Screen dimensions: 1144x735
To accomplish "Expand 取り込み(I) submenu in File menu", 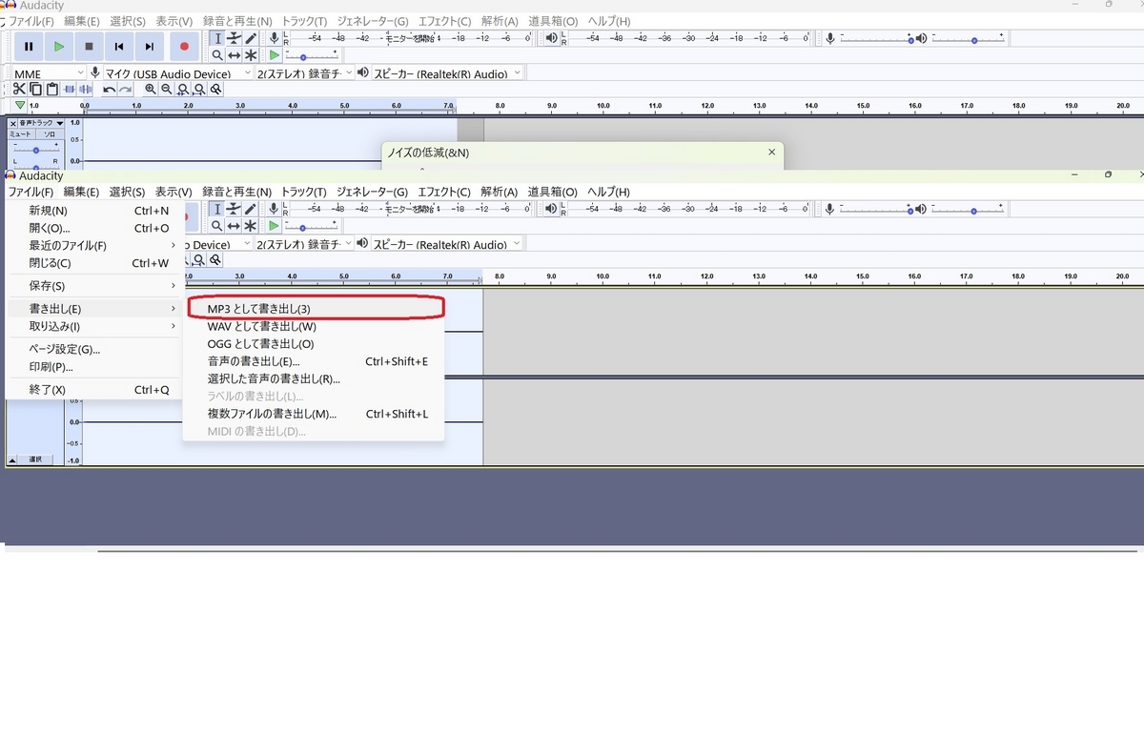I will (x=95, y=326).
